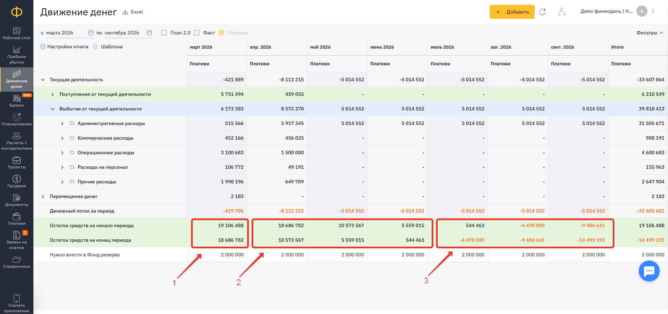Enable the План 2.0 checkbox

click(164, 33)
